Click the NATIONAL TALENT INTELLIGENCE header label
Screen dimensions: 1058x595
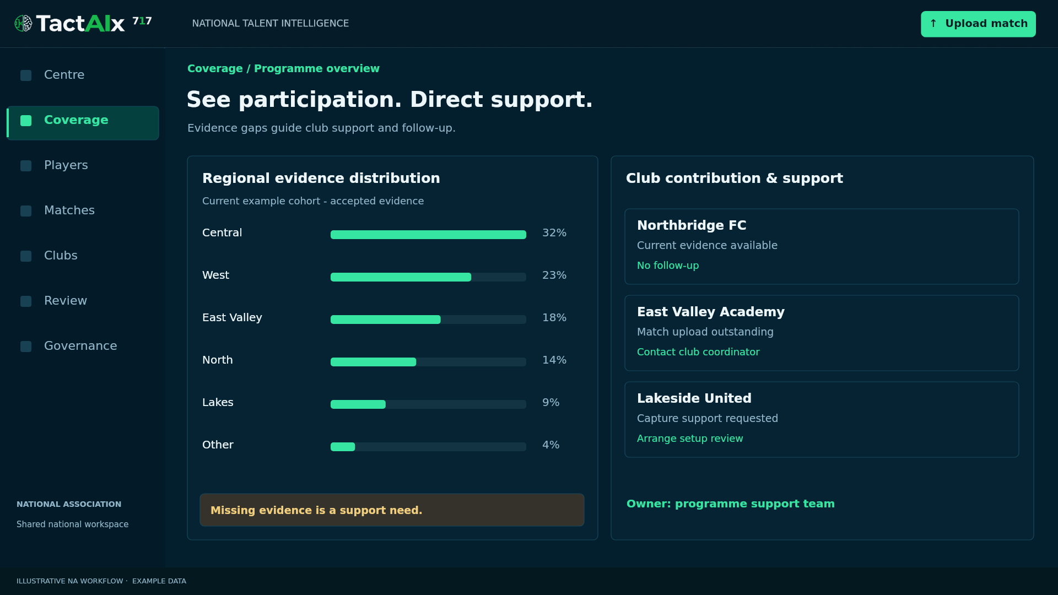(x=271, y=23)
